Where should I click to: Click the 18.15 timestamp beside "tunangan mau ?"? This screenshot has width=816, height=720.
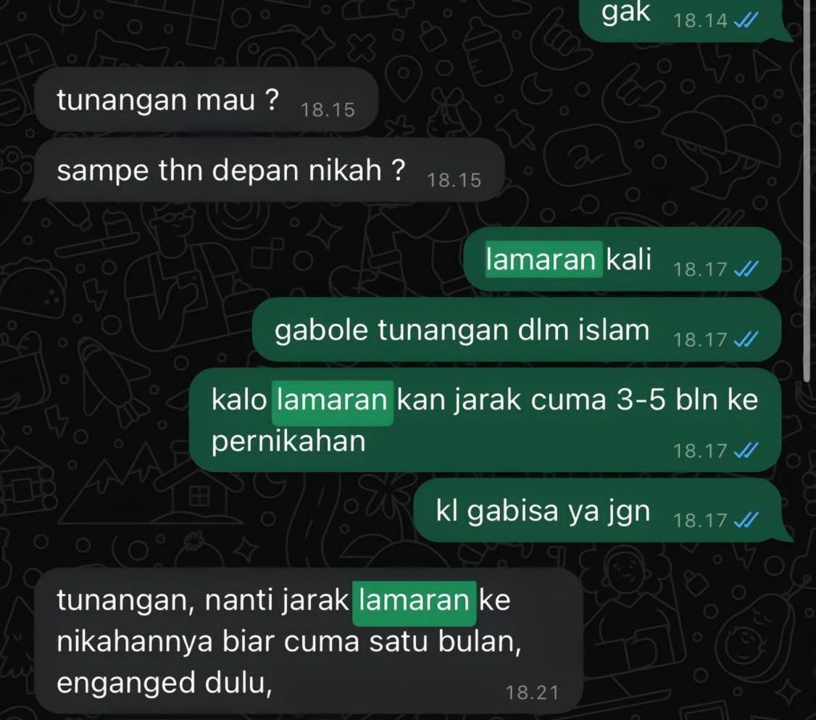coord(328,109)
